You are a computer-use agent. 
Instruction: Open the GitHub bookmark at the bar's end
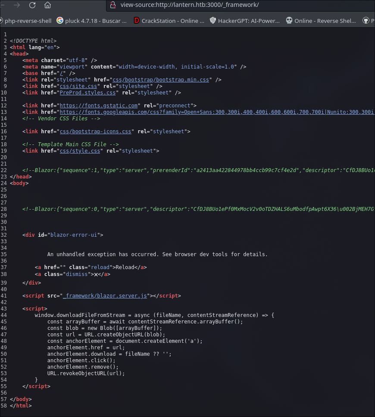pos(369,21)
